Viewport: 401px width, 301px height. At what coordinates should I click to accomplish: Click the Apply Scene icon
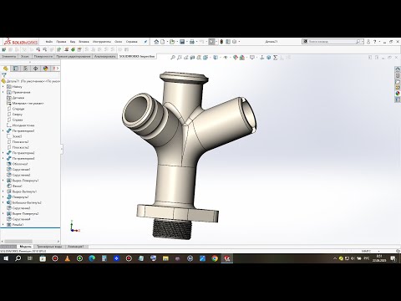click(242, 58)
